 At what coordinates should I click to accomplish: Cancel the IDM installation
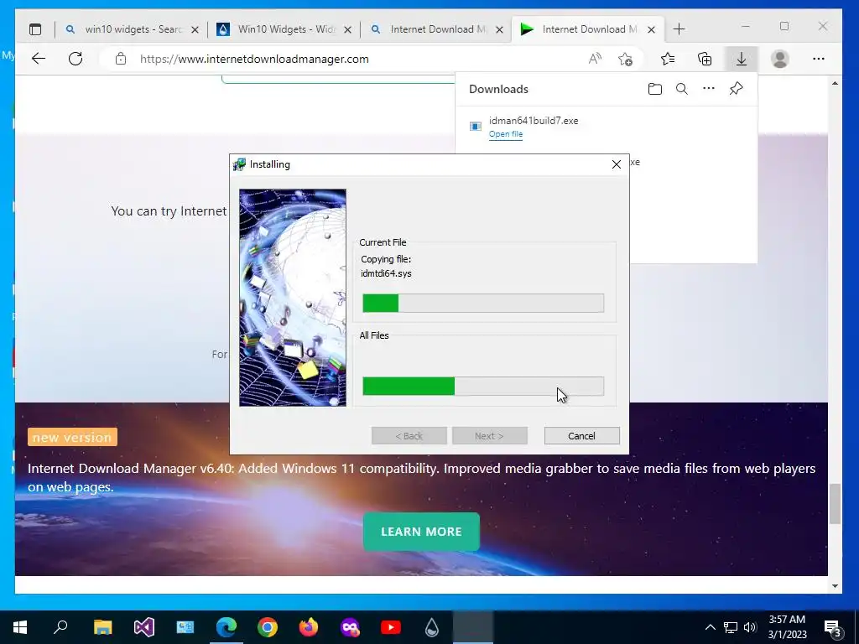coord(582,436)
